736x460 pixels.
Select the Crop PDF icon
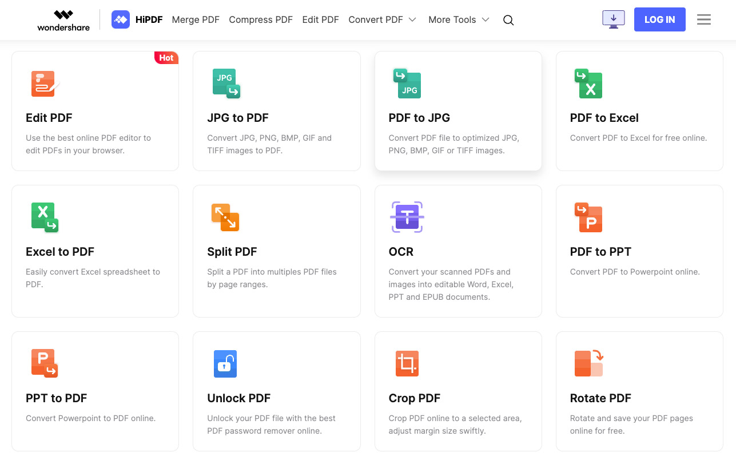pos(407,364)
